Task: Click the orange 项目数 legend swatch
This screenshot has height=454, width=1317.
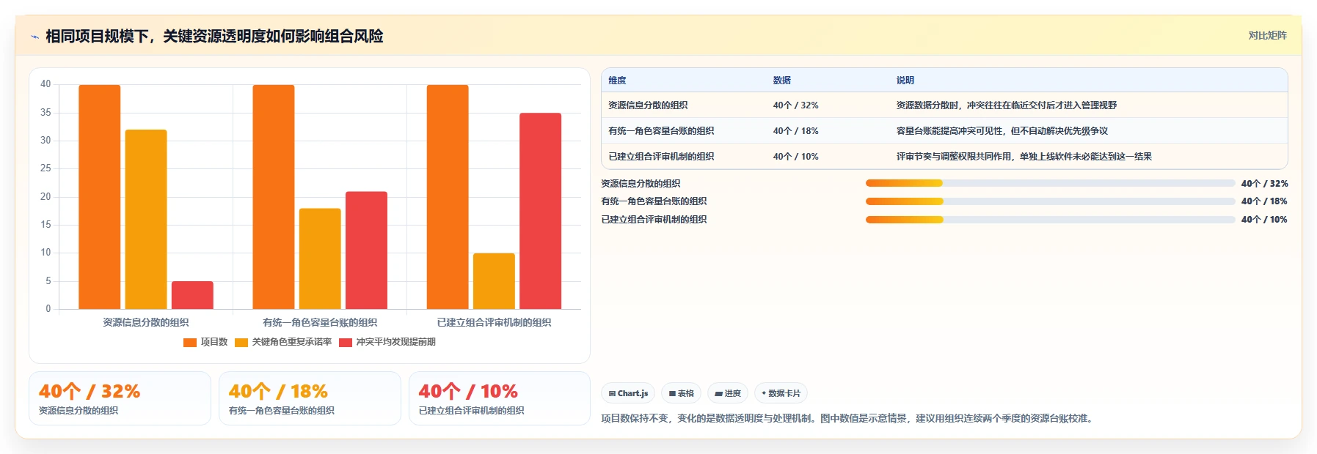Action: coord(190,343)
